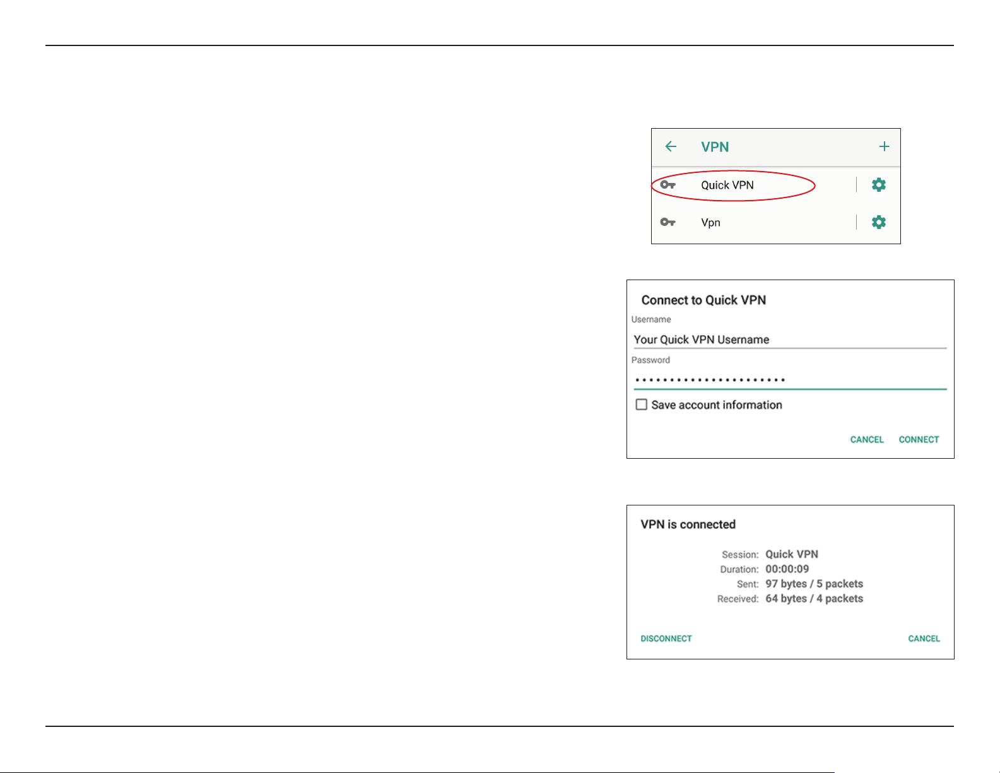Click the Session value Quick VPN

(792, 554)
